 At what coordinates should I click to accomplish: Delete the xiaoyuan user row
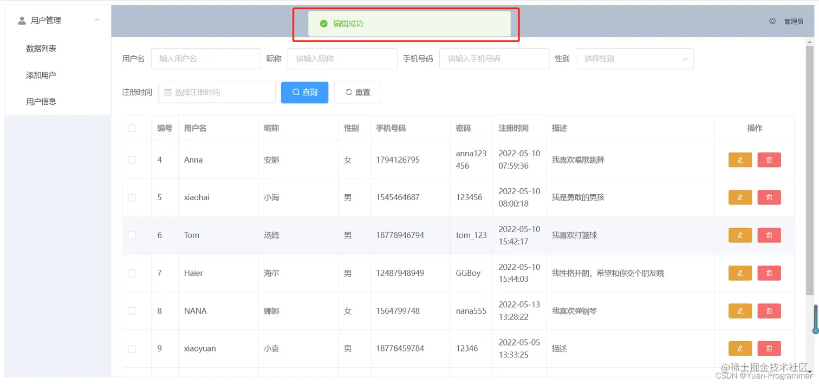coord(769,348)
